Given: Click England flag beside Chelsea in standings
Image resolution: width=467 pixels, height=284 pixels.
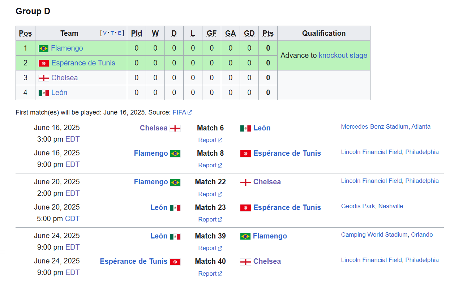Looking at the screenshot, I should [43, 78].
